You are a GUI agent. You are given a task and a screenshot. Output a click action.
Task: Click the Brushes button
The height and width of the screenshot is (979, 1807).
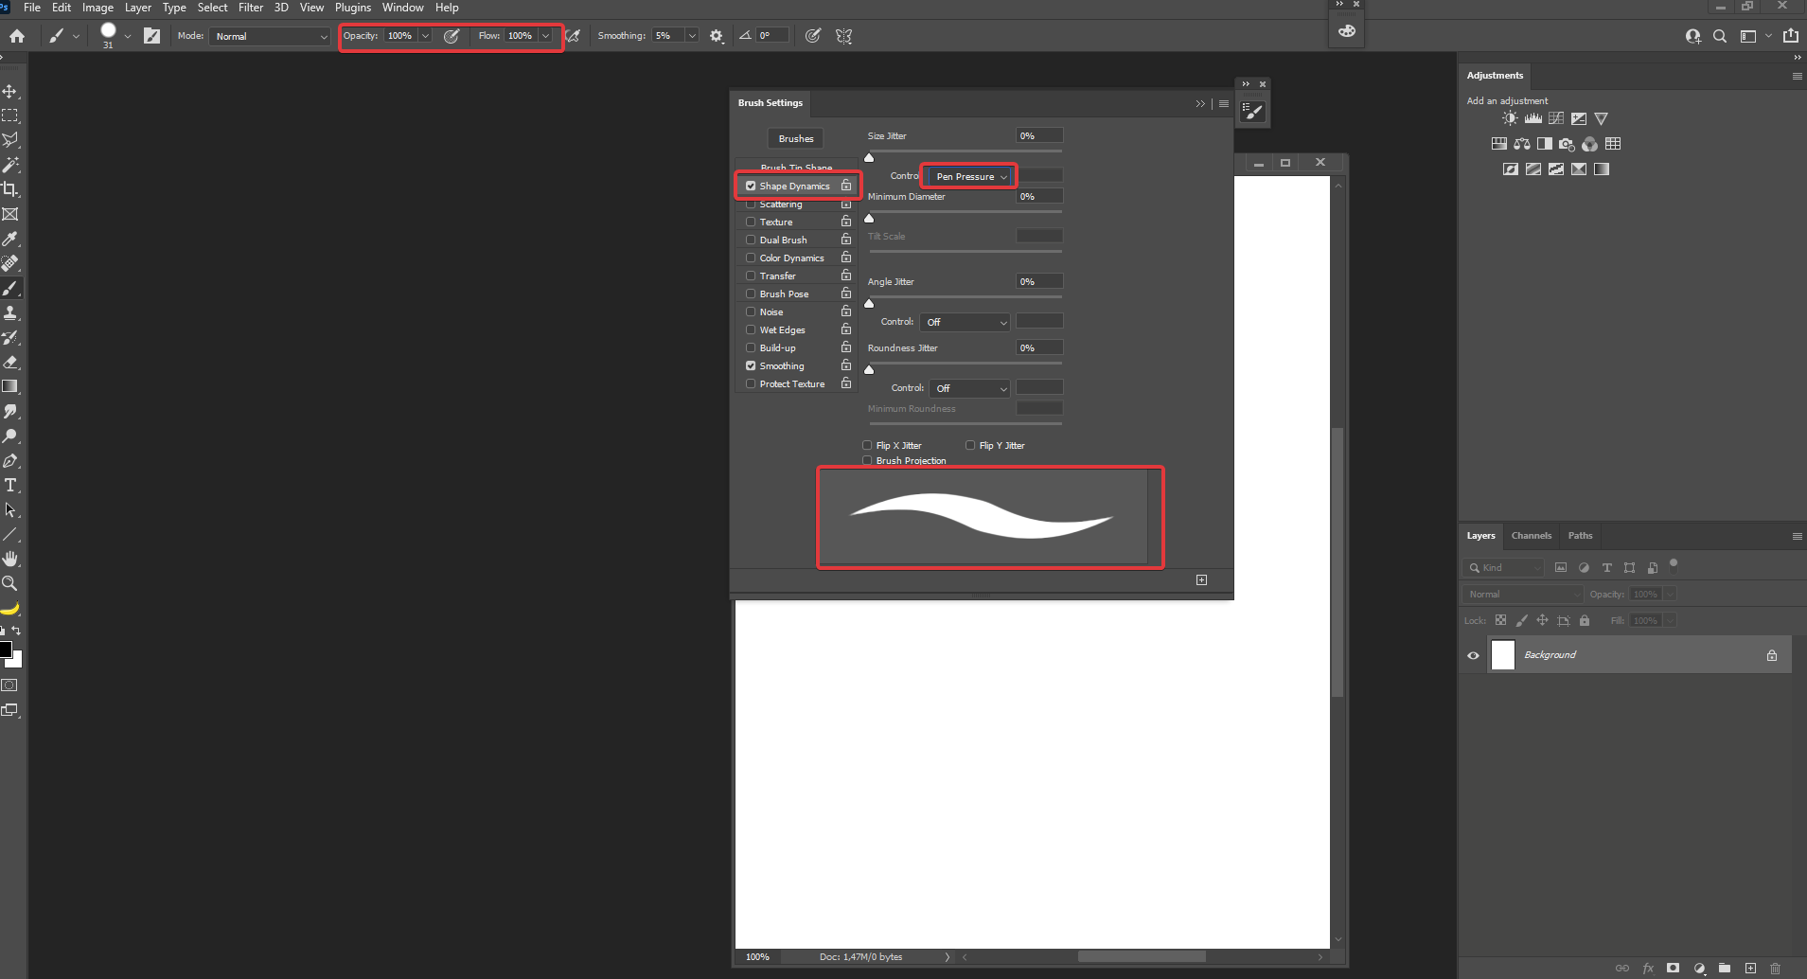tap(795, 139)
